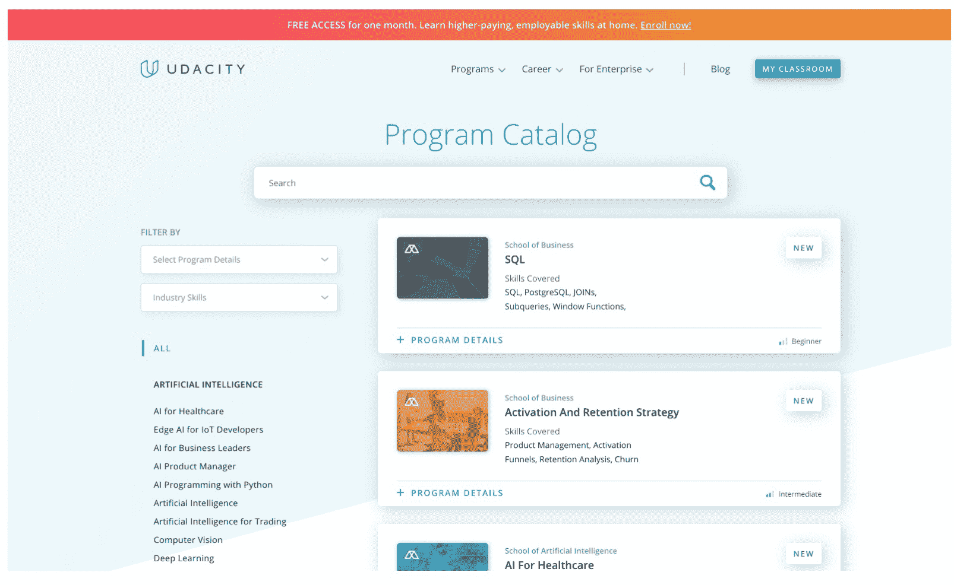The image size is (954, 585).
Task: Click the magnifying glass search icon
Action: [707, 183]
